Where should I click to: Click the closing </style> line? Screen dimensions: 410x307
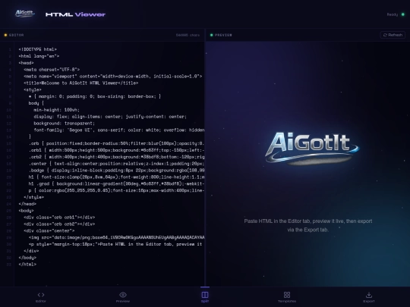[x=33, y=197]
